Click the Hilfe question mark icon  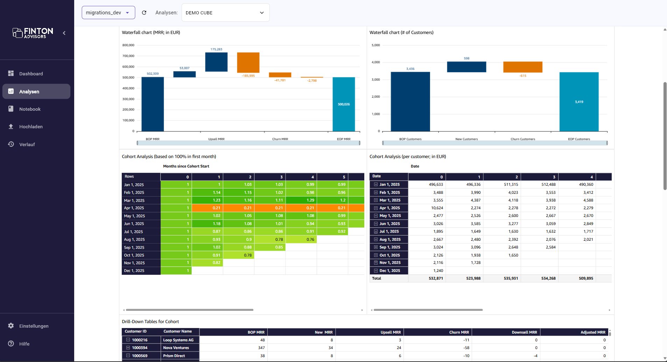pyautogui.click(x=11, y=343)
